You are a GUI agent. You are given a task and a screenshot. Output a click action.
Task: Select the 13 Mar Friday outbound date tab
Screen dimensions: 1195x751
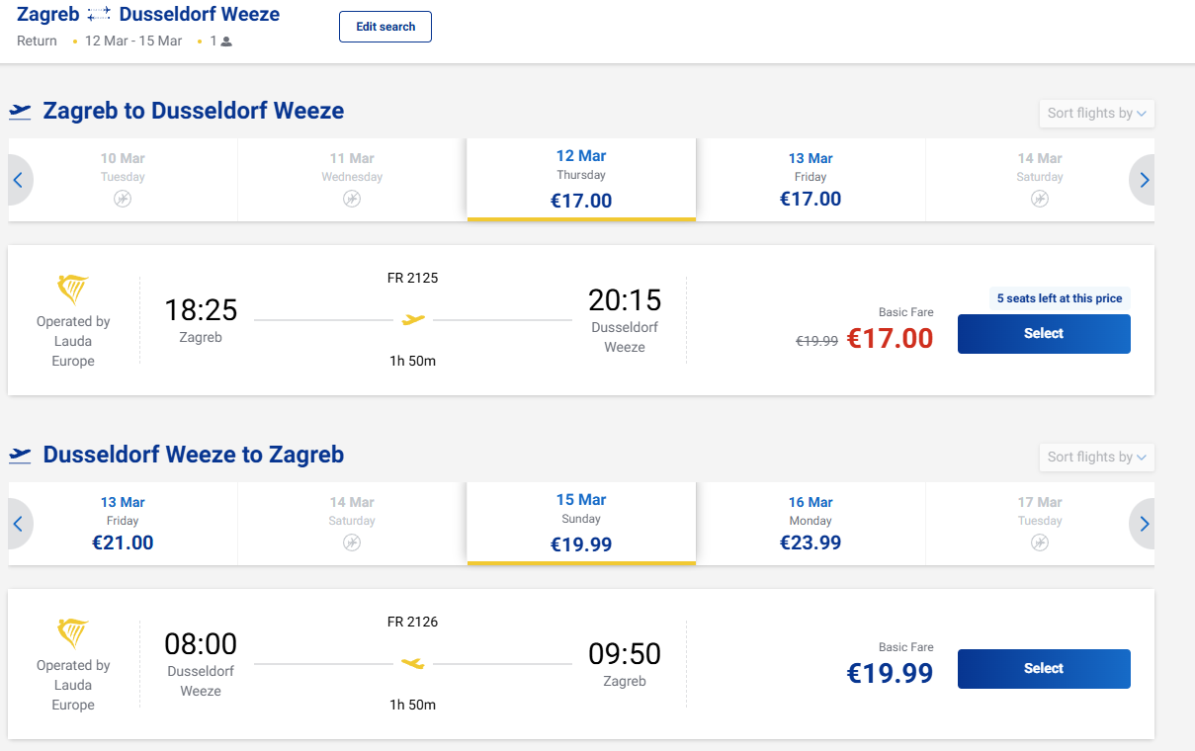[811, 180]
